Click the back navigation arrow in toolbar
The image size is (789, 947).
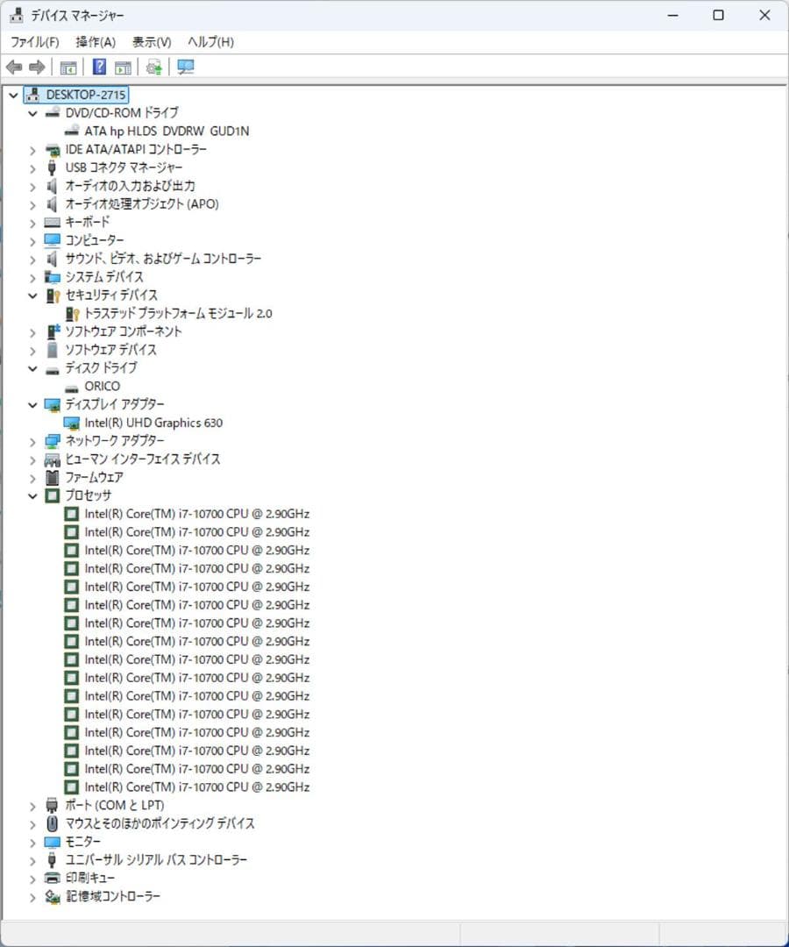tap(14, 67)
